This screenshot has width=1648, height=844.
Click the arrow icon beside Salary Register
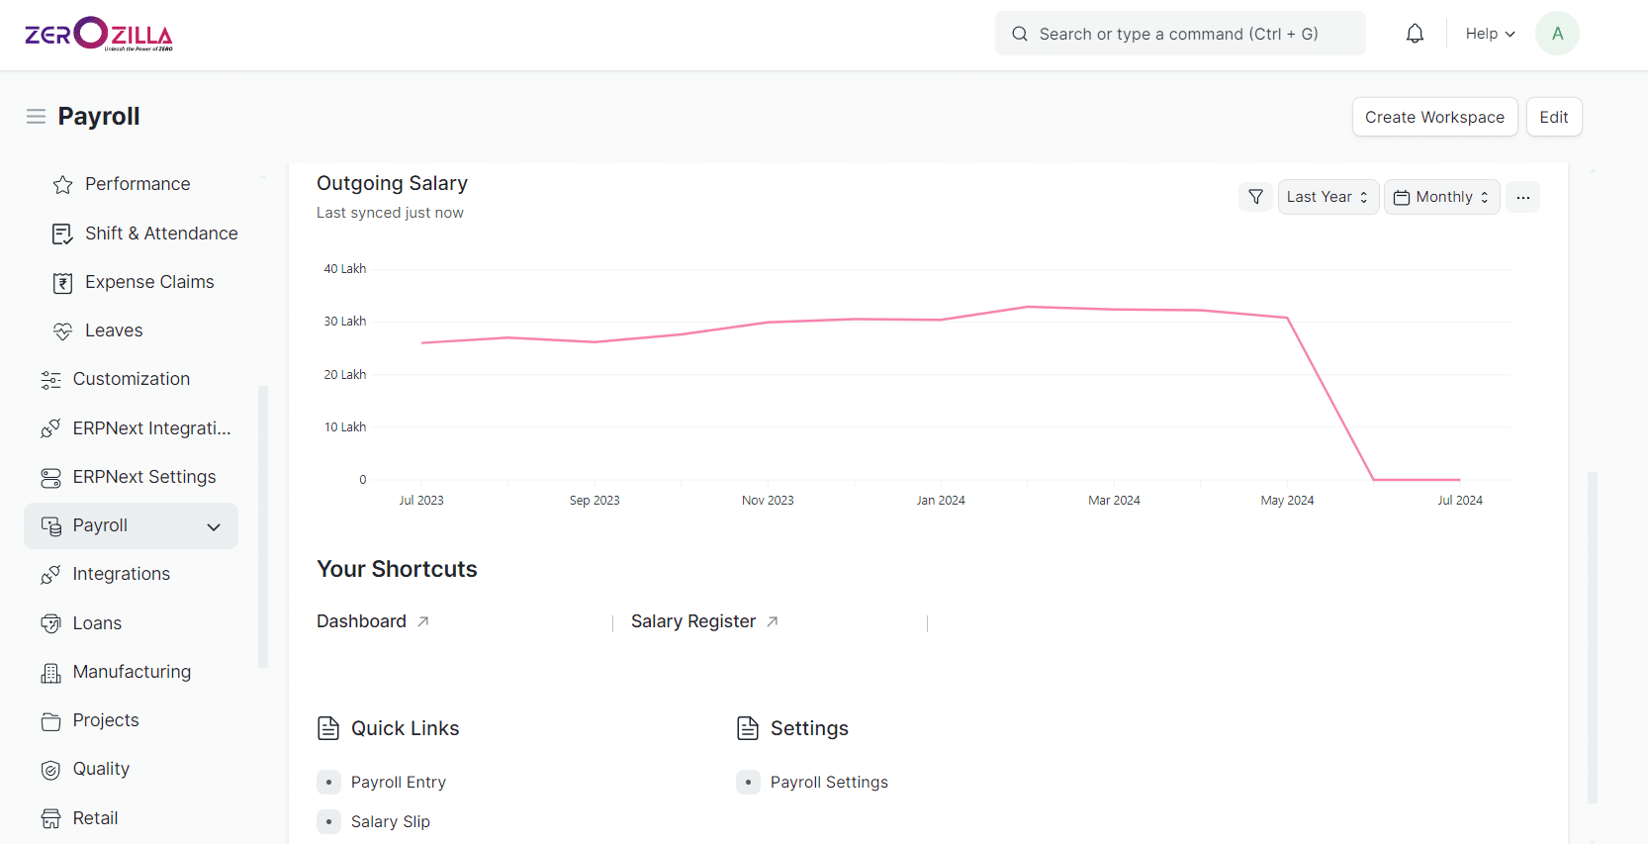tap(773, 621)
